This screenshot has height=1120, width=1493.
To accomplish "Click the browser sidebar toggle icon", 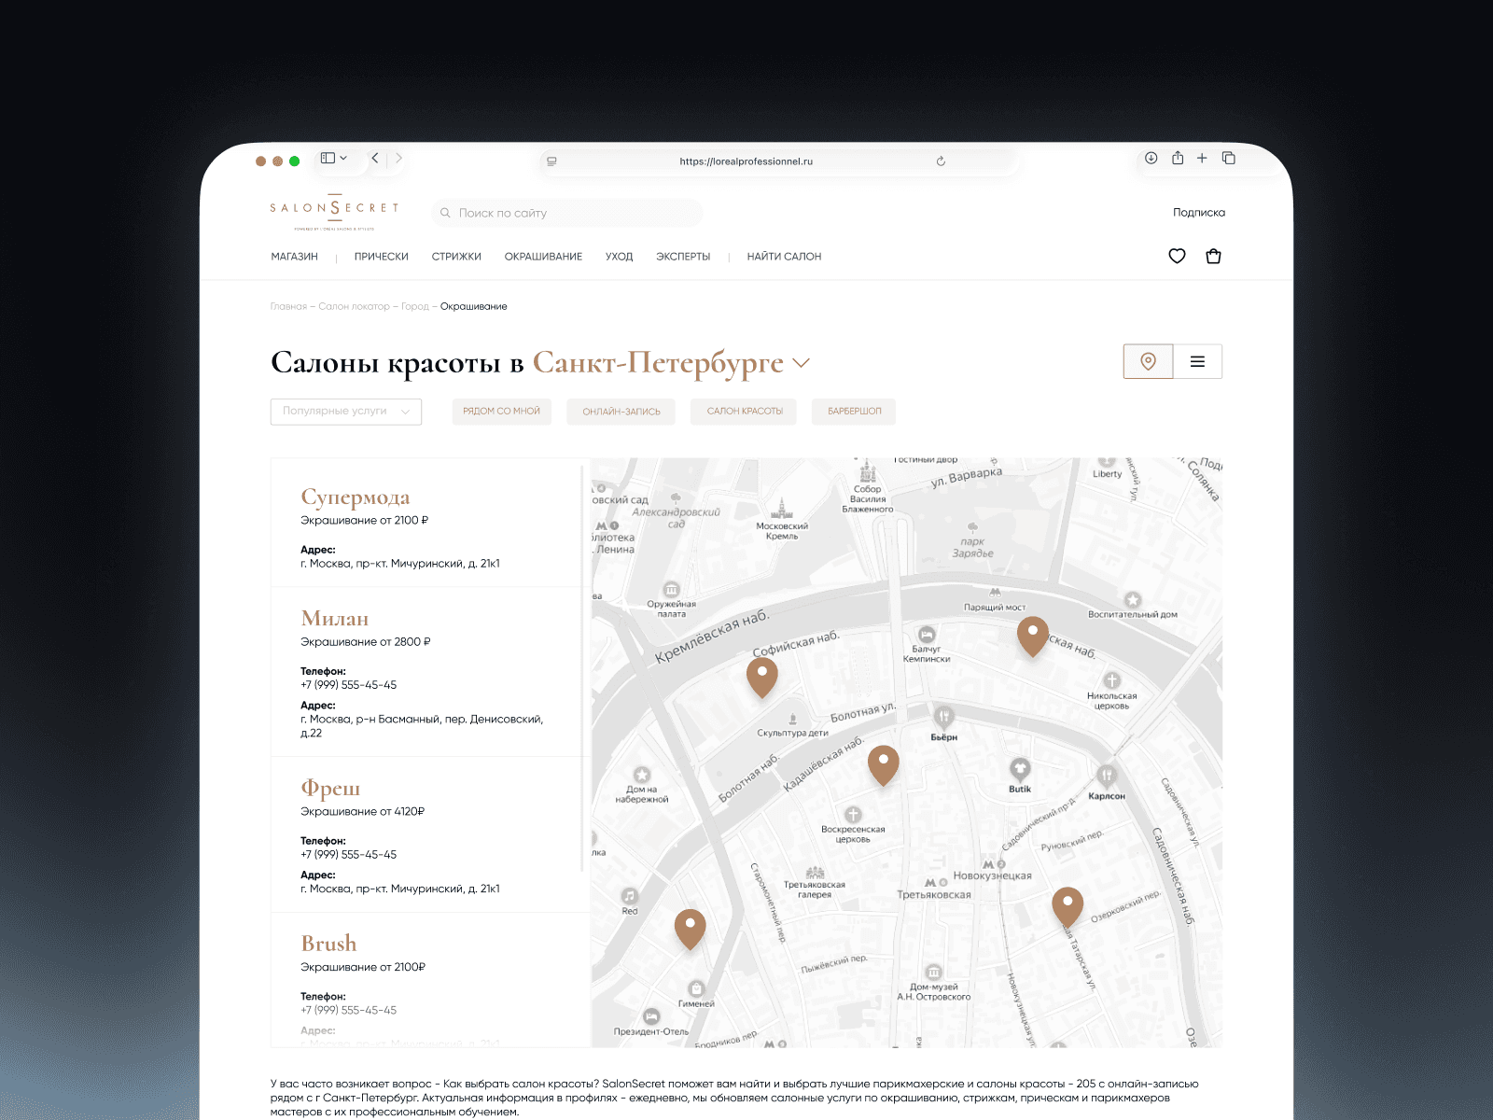I will click(328, 159).
